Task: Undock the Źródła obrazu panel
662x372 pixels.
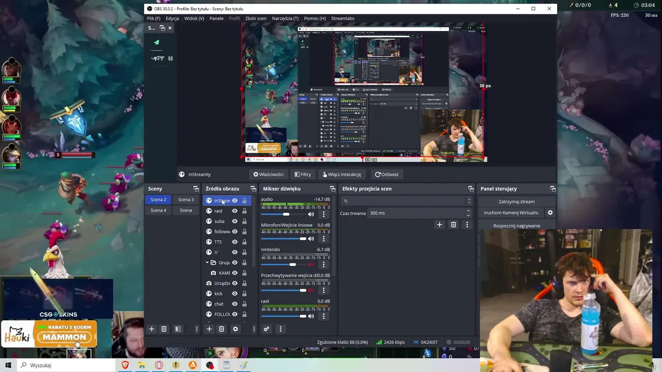Action: pos(253,189)
